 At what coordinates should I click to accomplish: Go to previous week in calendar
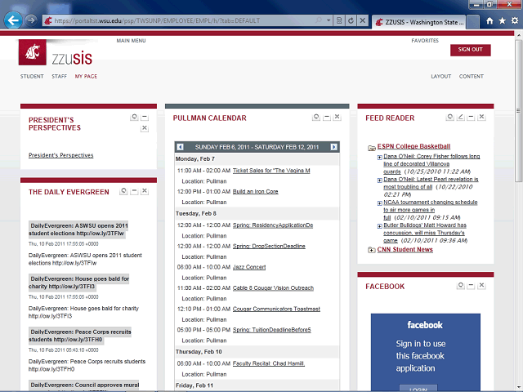click(181, 147)
